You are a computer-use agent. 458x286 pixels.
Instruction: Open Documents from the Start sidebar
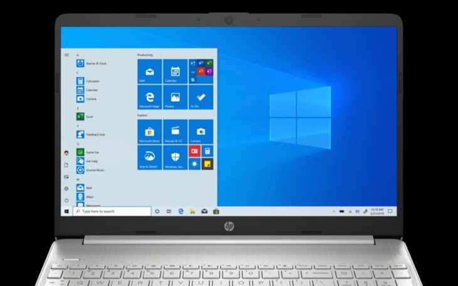click(67, 165)
